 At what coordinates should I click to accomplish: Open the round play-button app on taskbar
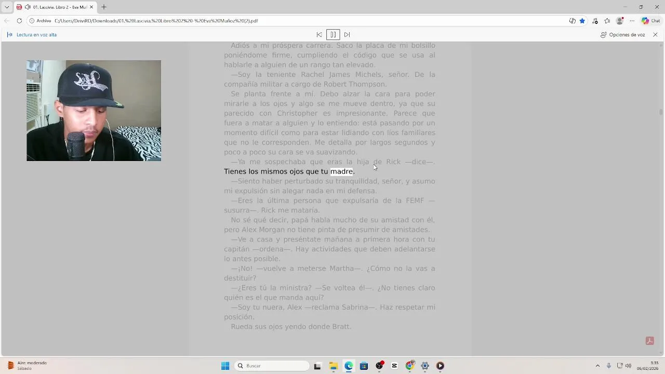(x=440, y=366)
